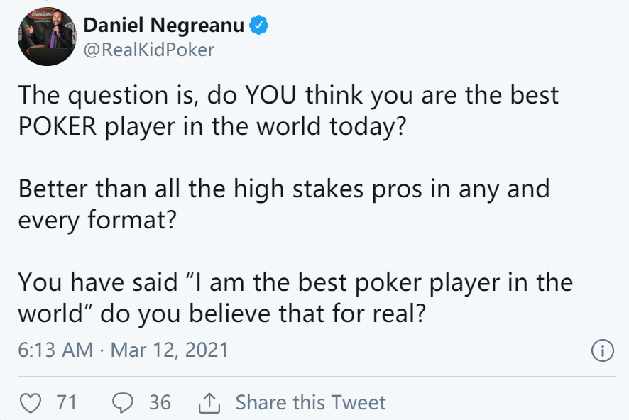Click the "You have said" paragraph
The width and height of the screenshot is (629, 420).
point(295,298)
